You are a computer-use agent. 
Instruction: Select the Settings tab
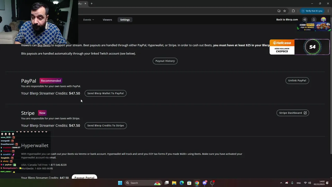click(x=125, y=20)
